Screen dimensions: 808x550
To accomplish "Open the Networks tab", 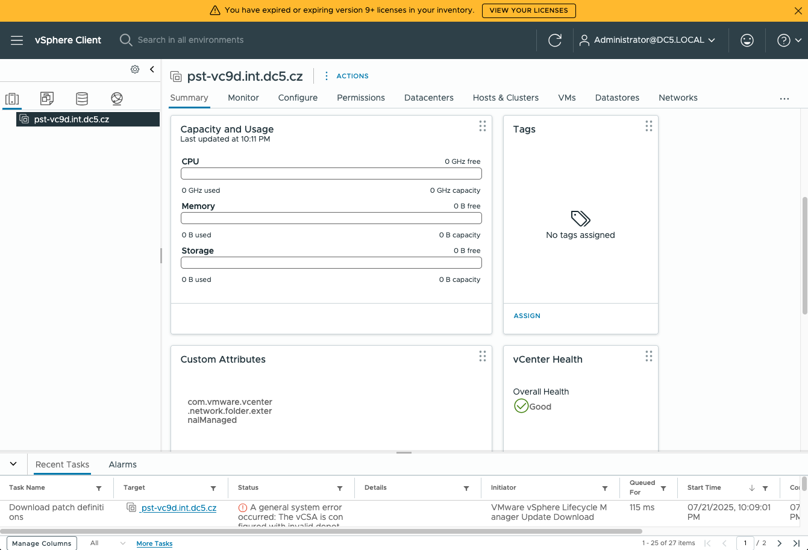I will (x=678, y=98).
